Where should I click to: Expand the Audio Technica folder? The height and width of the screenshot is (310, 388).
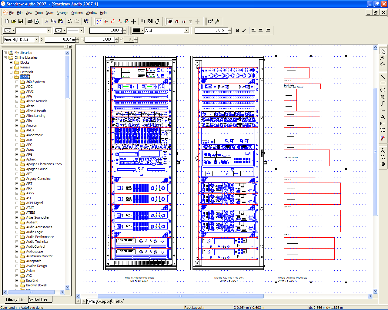point(17,242)
